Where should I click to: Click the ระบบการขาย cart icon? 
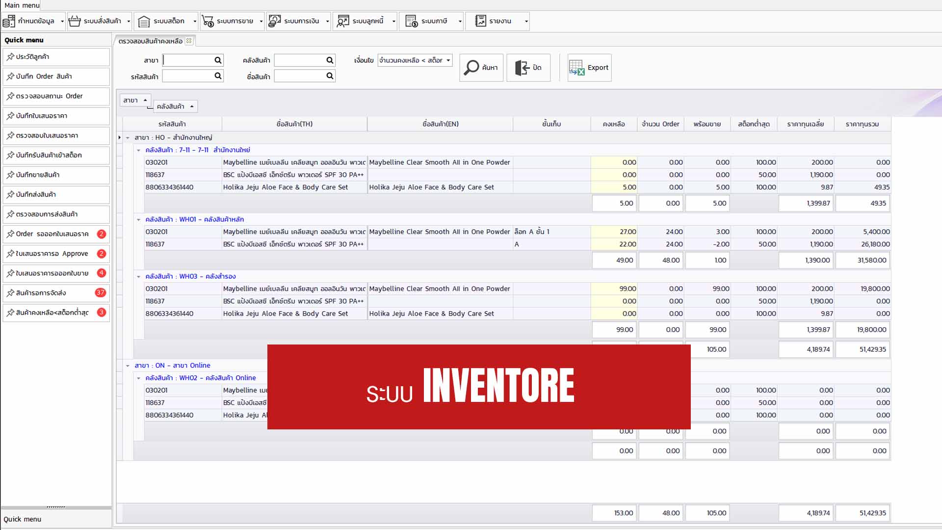[x=208, y=21]
